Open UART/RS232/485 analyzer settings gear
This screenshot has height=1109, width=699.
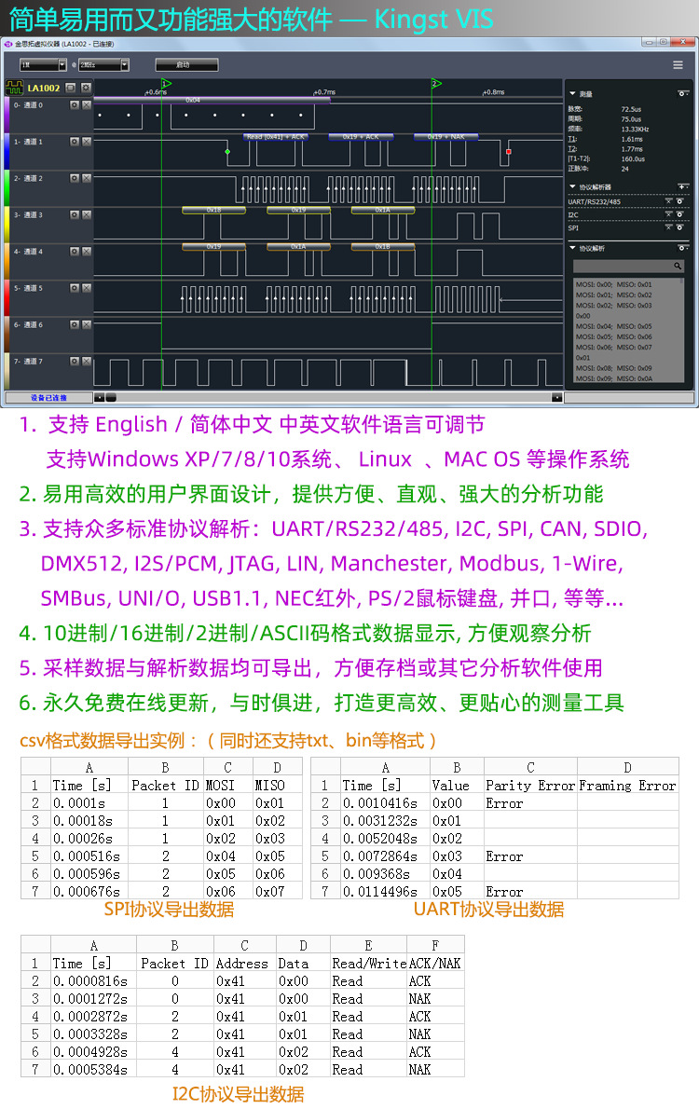(x=680, y=201)
